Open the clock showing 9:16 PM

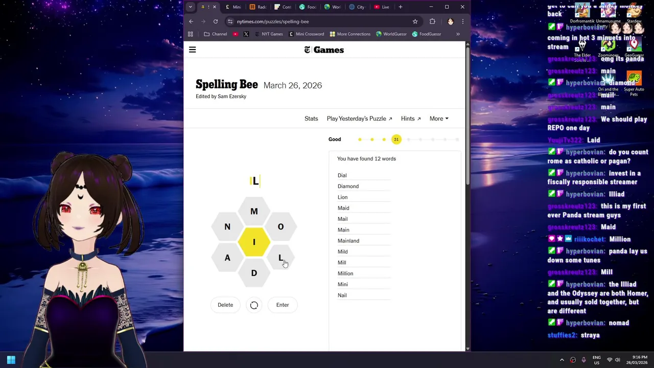[x=637, y=360]
